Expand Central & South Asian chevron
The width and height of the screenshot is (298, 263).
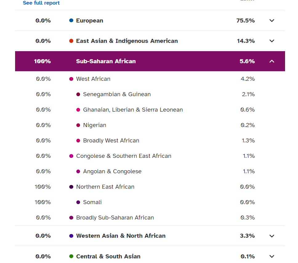click(x=272, y=256)
